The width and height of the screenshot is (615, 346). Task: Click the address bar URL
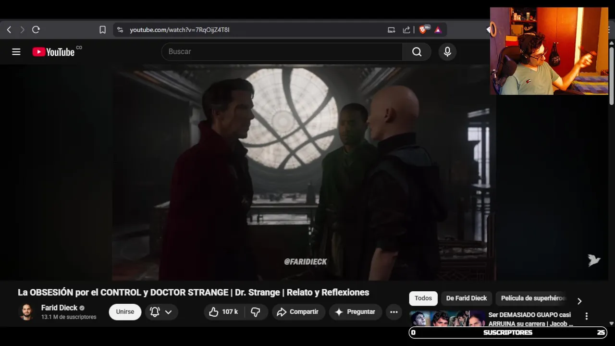(x=180, y=30)
